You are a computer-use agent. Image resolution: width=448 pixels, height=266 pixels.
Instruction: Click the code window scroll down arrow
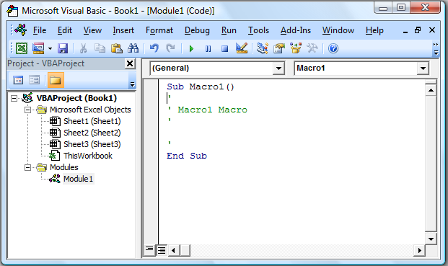[x=431, y=239]
